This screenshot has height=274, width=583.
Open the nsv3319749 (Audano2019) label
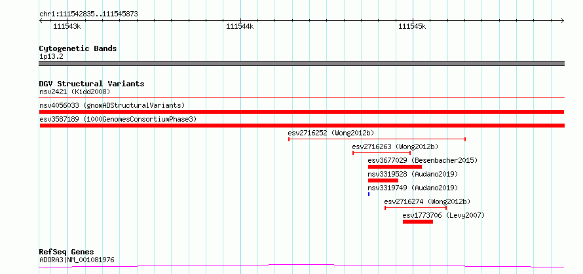pos(413,188)
